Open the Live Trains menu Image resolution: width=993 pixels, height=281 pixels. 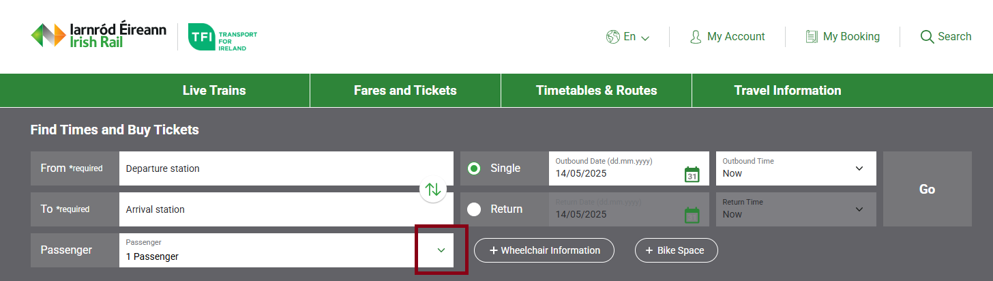(214, 91)
